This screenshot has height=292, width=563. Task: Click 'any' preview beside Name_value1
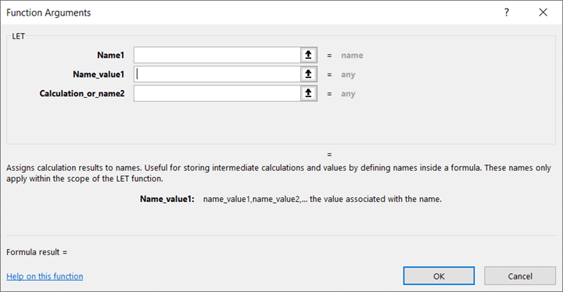[348, 75]
